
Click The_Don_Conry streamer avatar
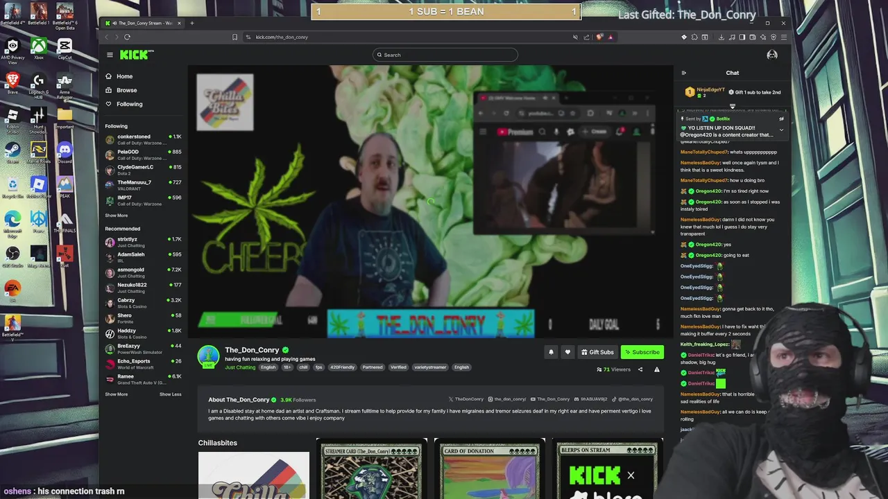point(208,356)
